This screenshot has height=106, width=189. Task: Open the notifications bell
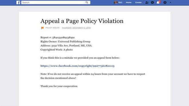(158, 2)
